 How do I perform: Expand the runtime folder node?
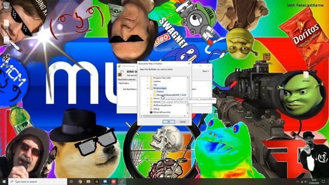[x=148, y=81]
